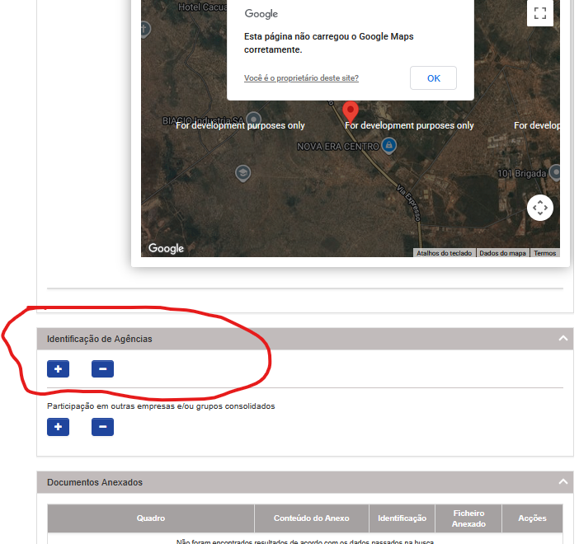The height and width of the screenshot is (544, 579).
Task: Collapse the Documentos Anexados section
Action: point(563,482)
